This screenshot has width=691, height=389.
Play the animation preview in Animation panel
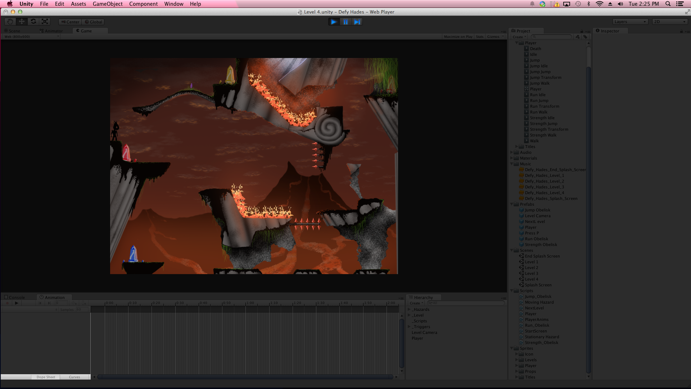click(17, 303)
